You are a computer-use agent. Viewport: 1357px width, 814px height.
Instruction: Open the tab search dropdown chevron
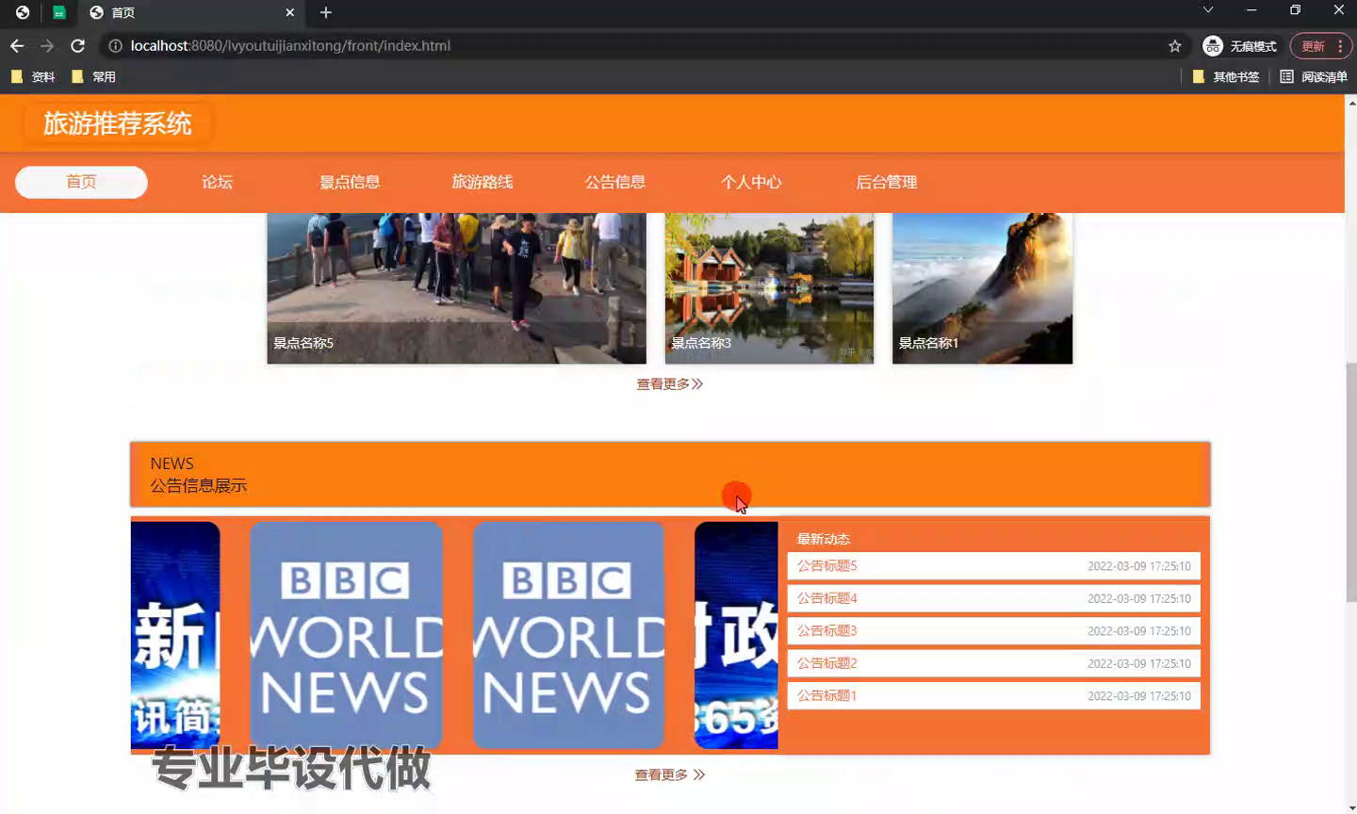[x=1208, y=10]
